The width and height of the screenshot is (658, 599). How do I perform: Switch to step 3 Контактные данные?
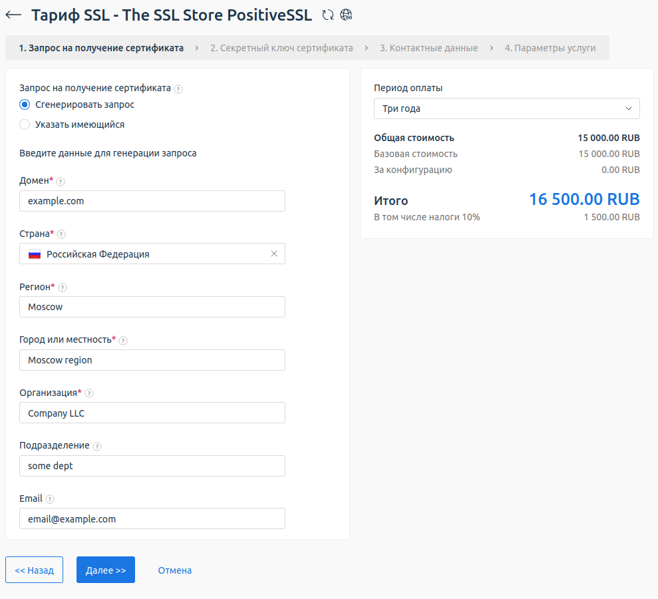[428, 48]
